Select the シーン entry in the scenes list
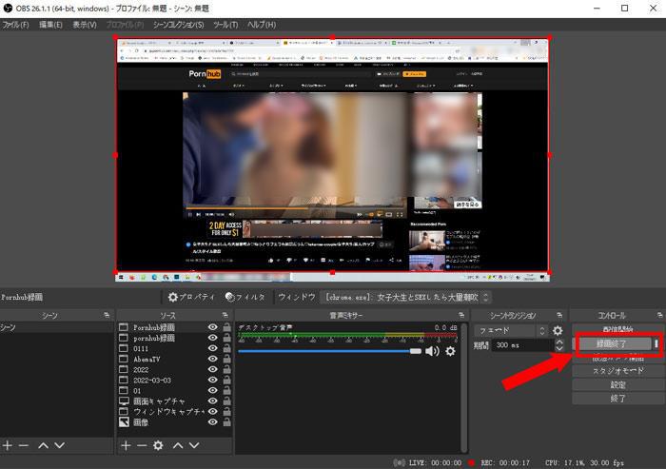 (56, 327)
